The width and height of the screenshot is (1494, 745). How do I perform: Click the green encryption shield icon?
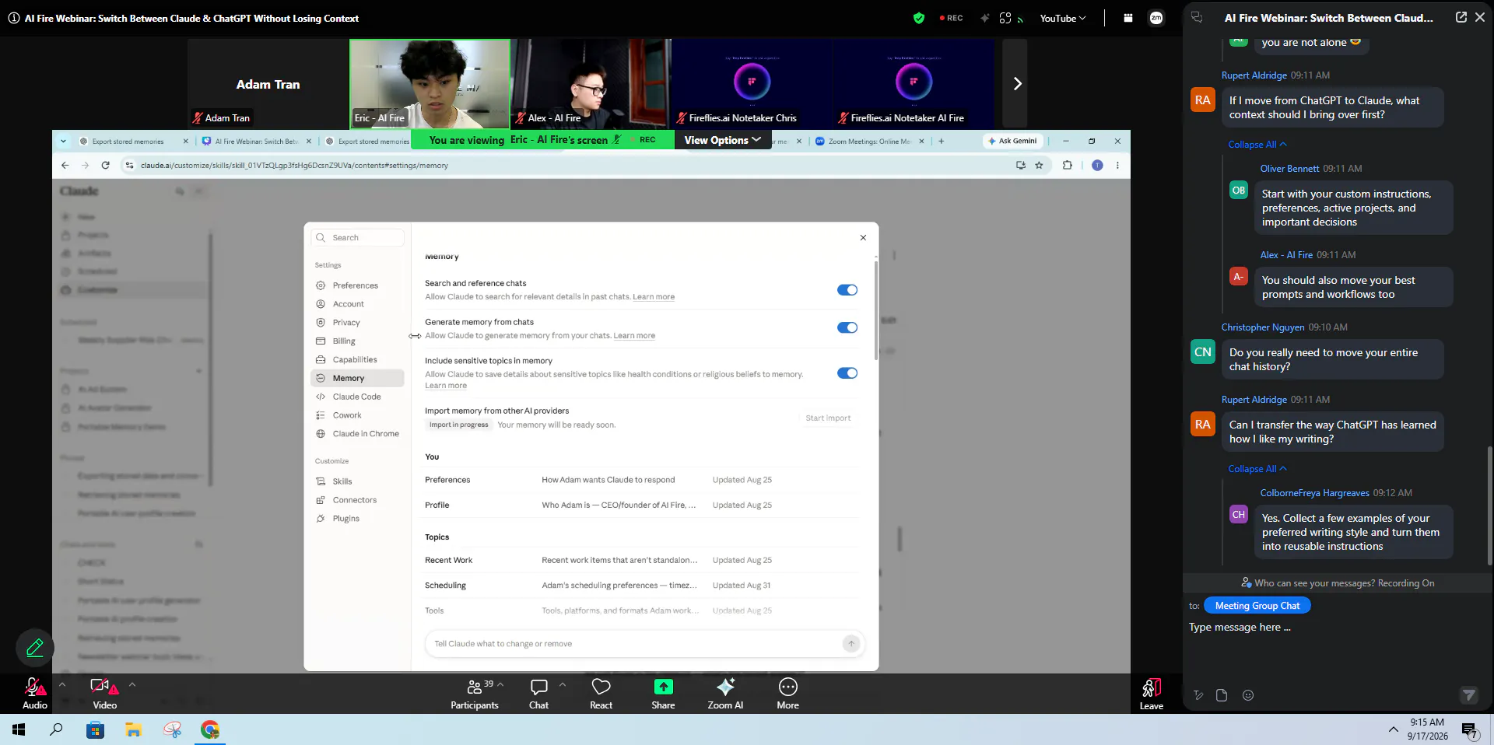point(919,18)
